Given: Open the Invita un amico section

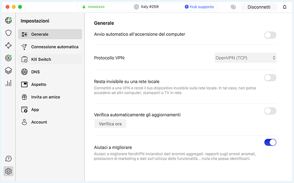Looking at the screenshot, I should coord(50,97).
